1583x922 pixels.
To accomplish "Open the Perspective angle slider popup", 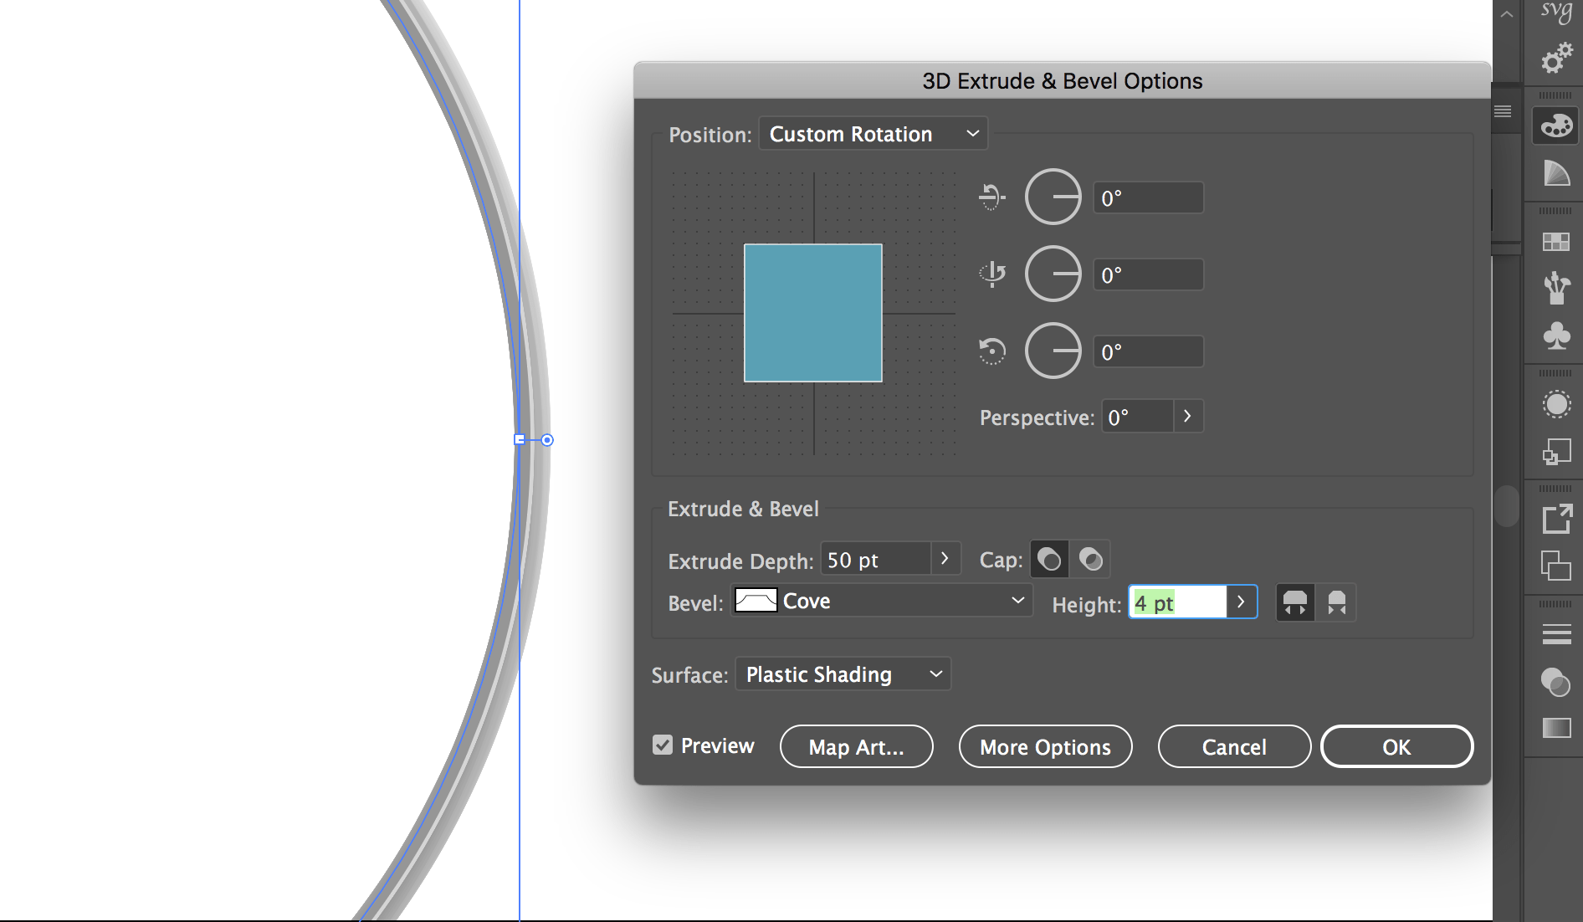I will click(x=1187, y=416).
